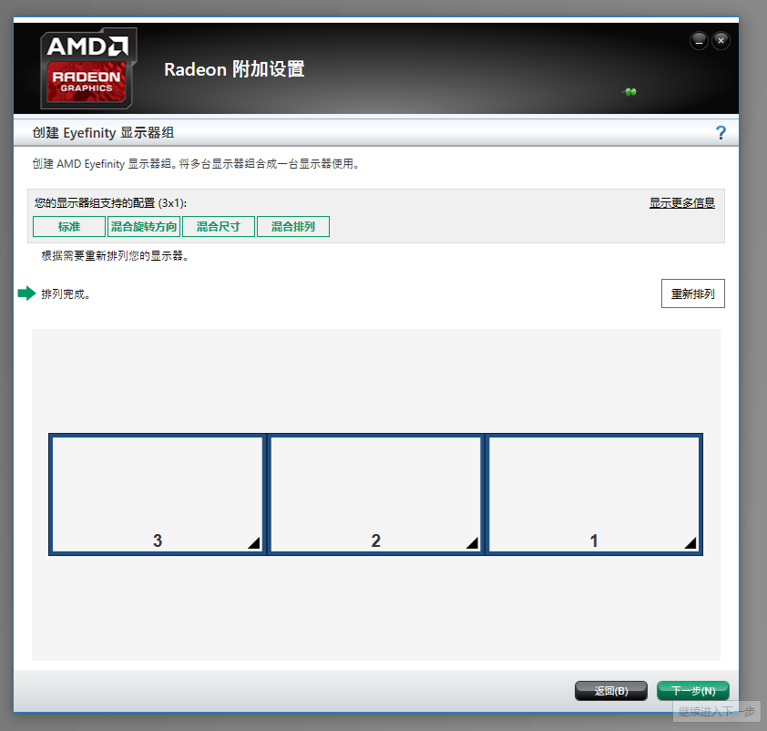Image resolution: width=767 pixels, height=731 pixels.
Task: Expand corner triangle menu on display 1
Action: click(691, 544)
